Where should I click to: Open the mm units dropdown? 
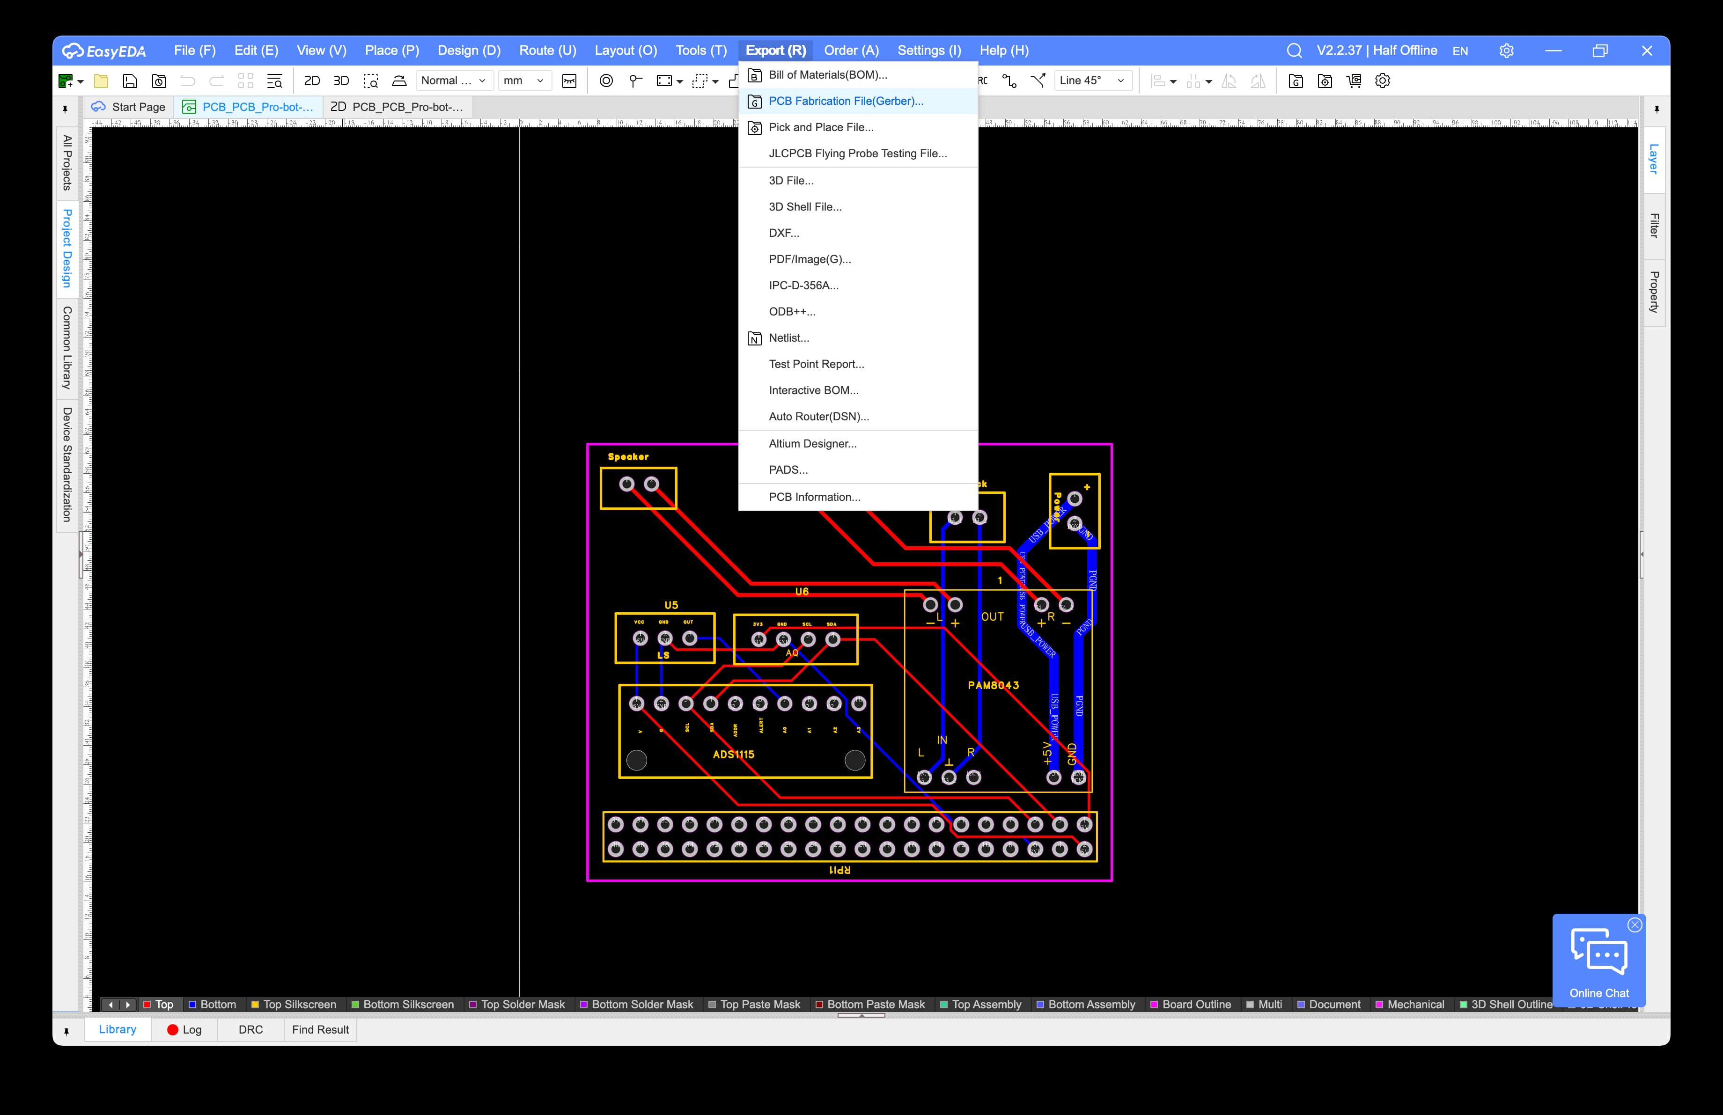tap(524, 81)
